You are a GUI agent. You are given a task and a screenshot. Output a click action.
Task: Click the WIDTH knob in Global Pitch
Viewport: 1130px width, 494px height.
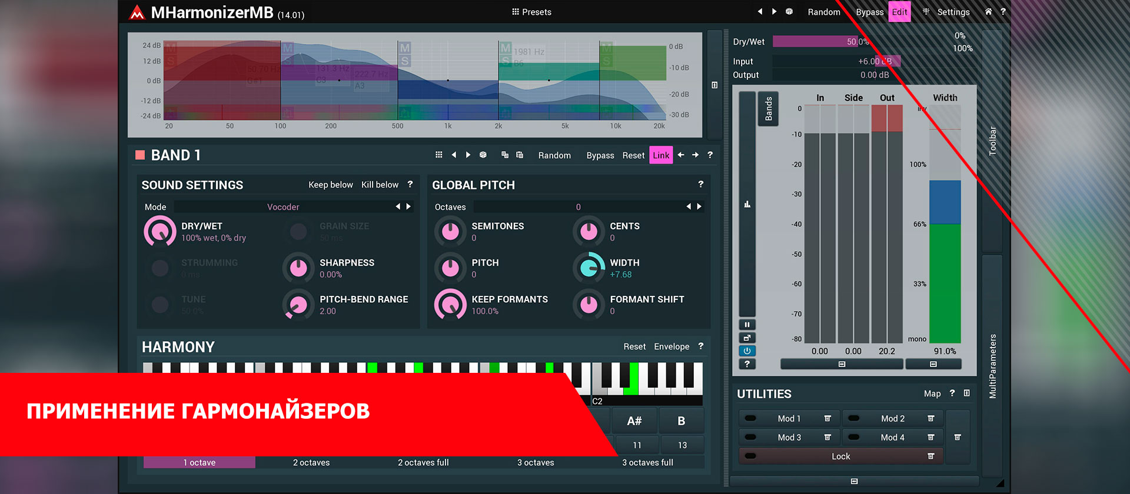click(589, 268)
